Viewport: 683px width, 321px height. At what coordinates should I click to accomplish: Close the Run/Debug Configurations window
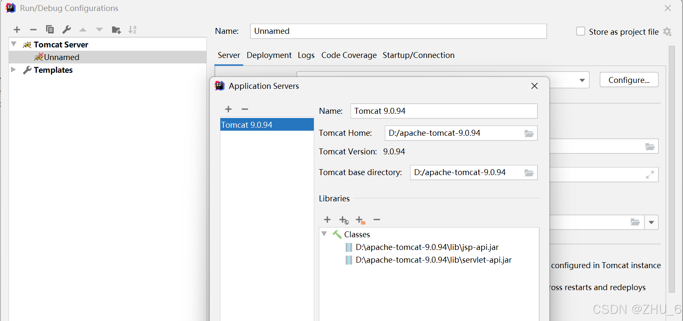point(668,8)
